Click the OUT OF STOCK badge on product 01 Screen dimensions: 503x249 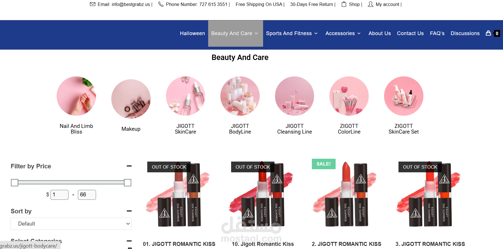point(169,167)
